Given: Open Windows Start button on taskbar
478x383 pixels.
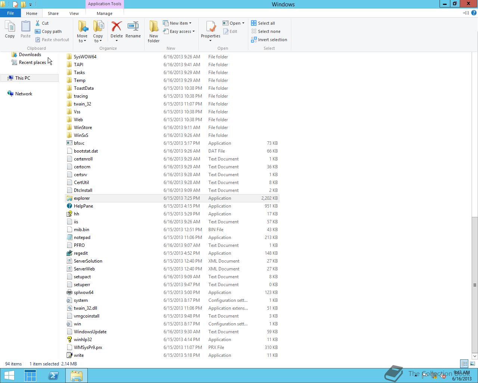Looking at the screenshot, I should click(x=9, y=376).
